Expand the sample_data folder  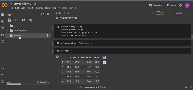pos(7,30)
